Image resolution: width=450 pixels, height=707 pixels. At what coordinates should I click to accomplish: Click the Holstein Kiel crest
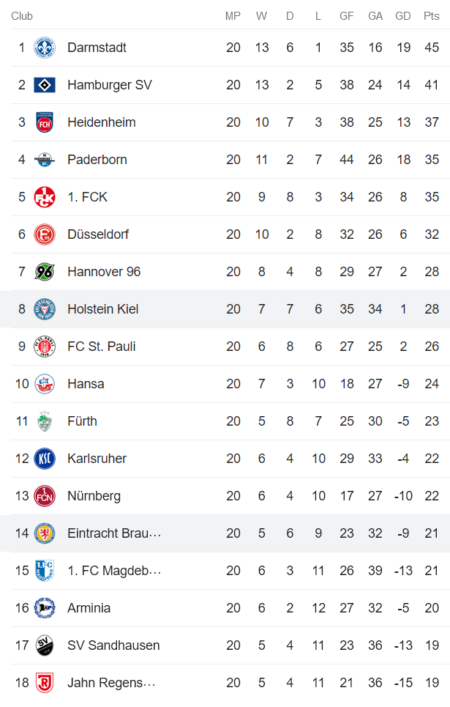(45, 309)
